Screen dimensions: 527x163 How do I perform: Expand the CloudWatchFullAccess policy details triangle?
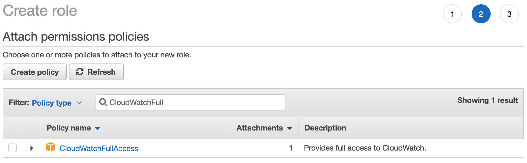click(x=32, y=148)
